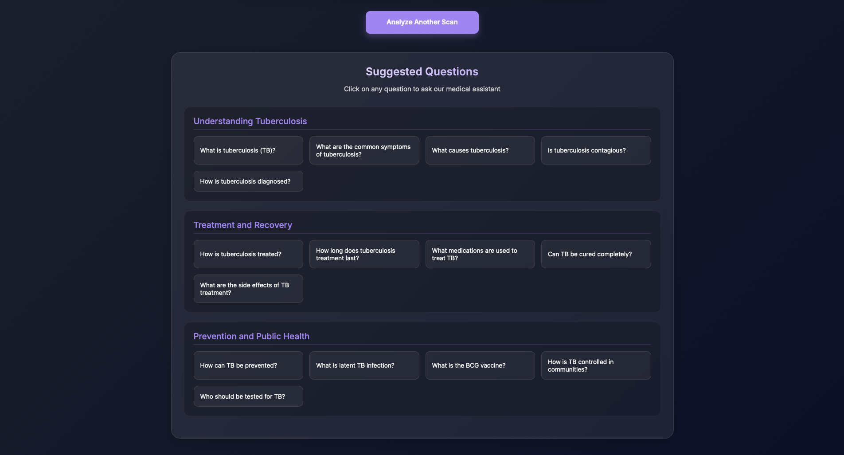Ask how long tuberculosis treatment lasts
Image resolution: width=844 pixels, height=455 pixels.
(x=364, y=254)
